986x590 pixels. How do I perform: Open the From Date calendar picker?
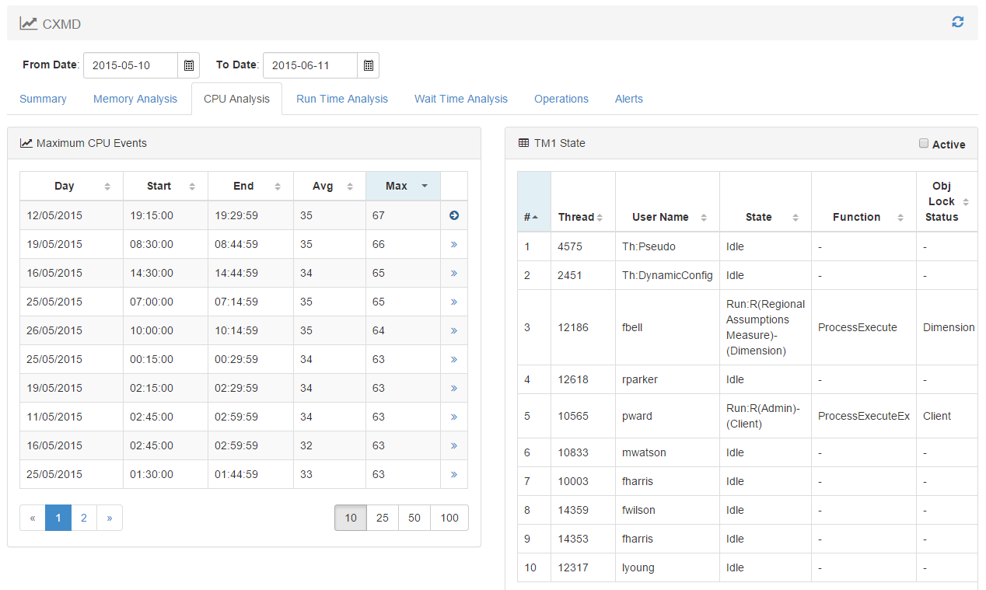pyautogui.click(x=188, y=65)
